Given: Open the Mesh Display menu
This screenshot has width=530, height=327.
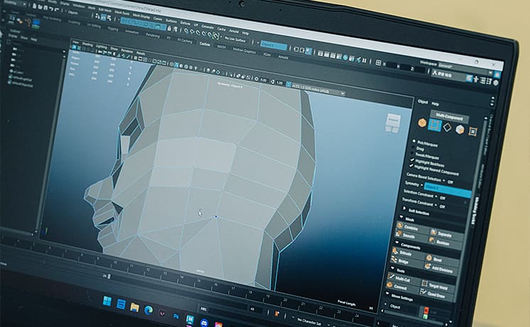Looking at the screenshot, I should click(141, 16).
